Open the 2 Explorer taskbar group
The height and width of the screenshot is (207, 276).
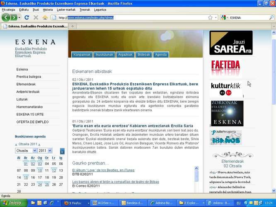191,203
